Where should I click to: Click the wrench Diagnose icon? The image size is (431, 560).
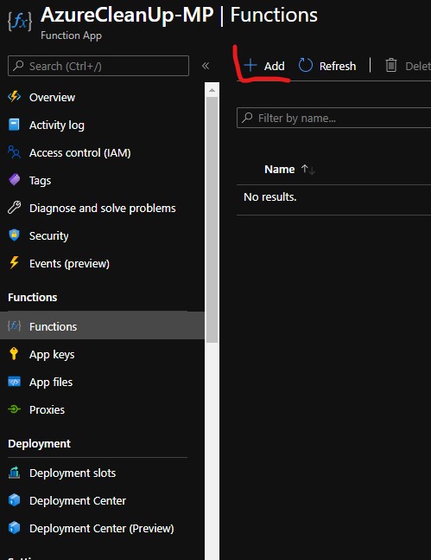15,207
